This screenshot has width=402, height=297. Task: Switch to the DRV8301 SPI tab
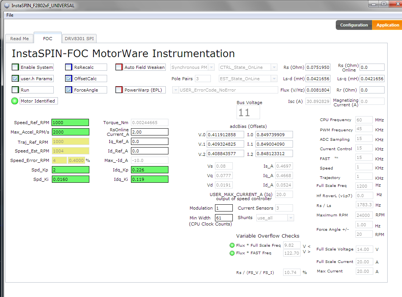(79, 39)
